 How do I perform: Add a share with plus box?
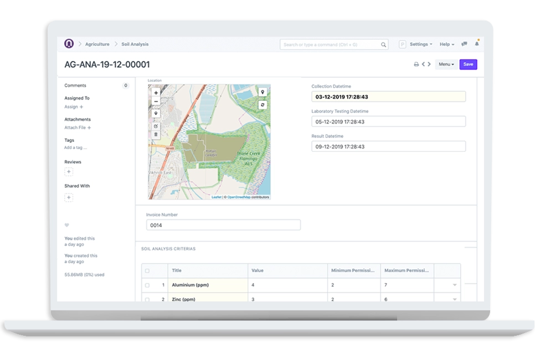[69, 197]
